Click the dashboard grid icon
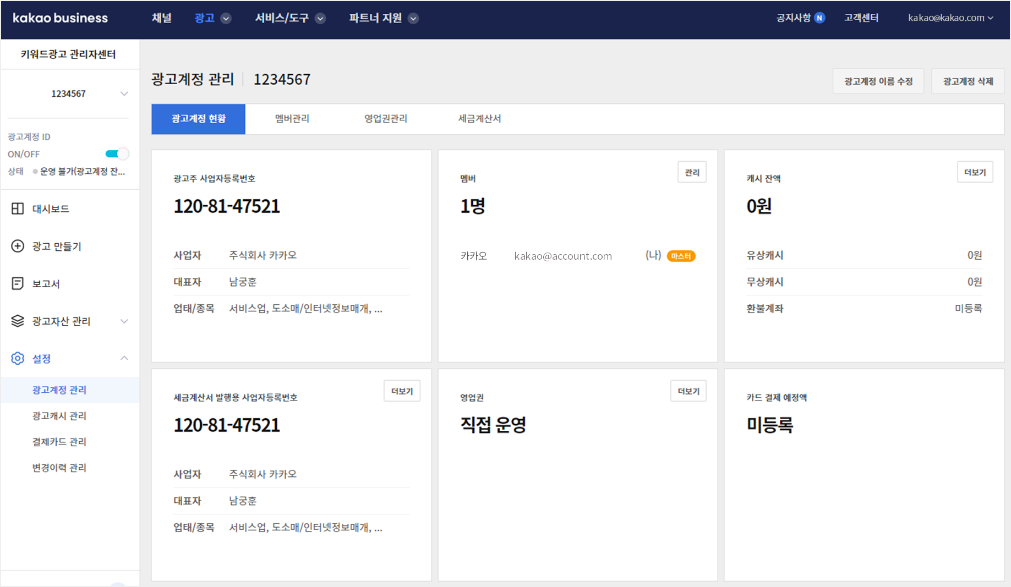 point(18,209)
